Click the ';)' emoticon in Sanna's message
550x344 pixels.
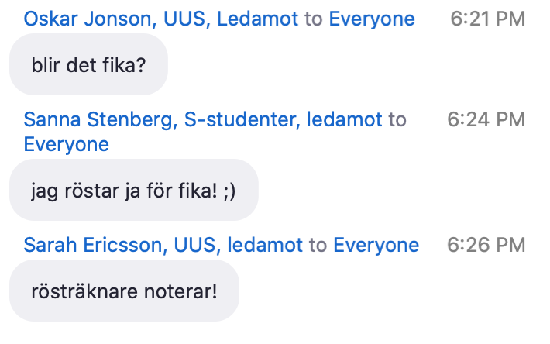tap(229, 191)
